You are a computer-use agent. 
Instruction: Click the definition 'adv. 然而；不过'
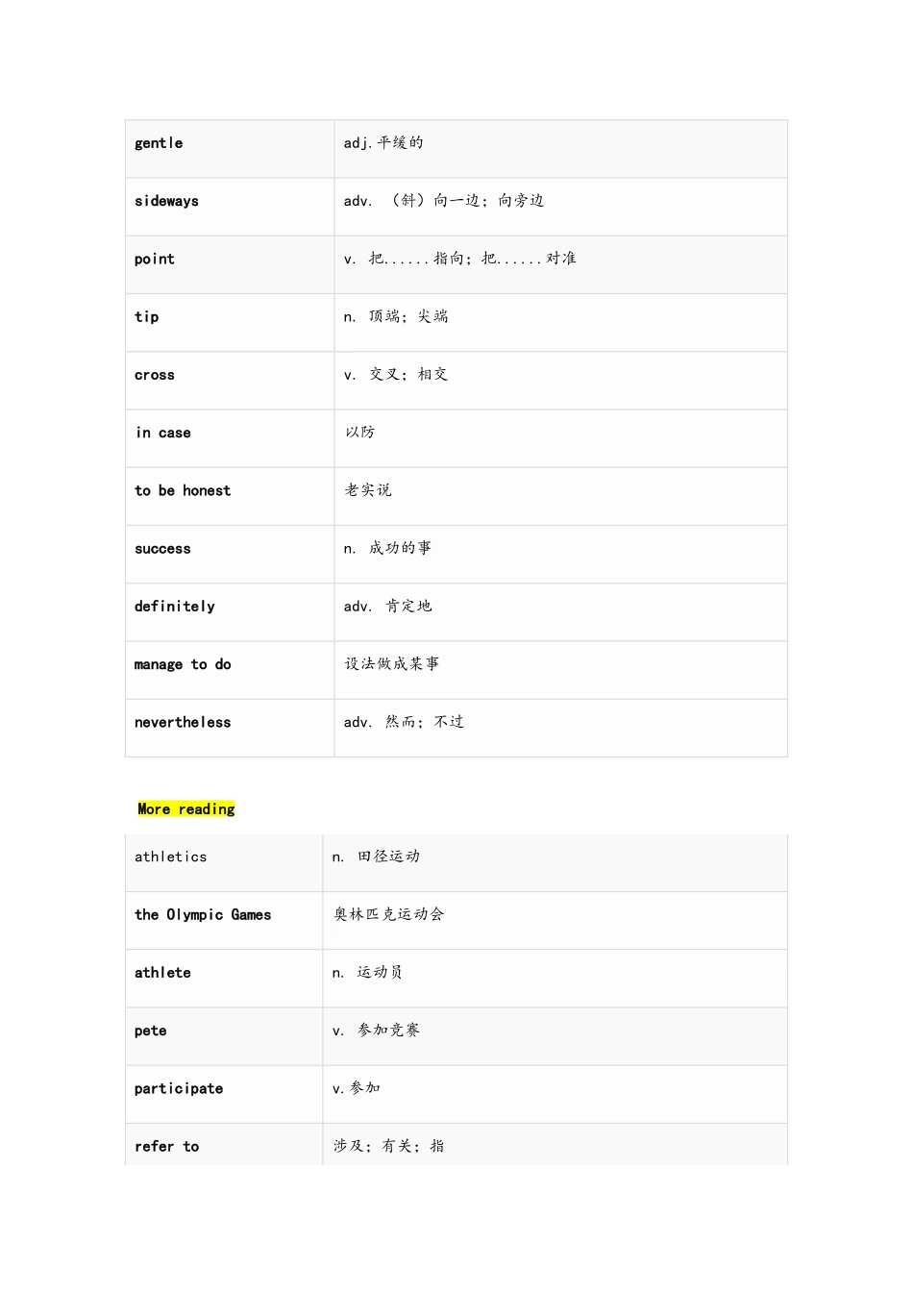[x=404, y=722]
